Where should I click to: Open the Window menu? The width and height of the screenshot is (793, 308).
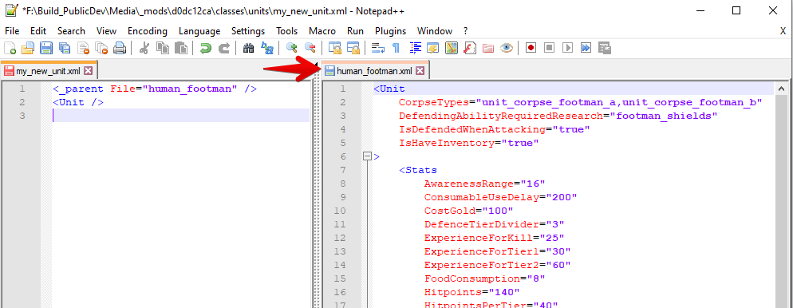pos(435,31)
